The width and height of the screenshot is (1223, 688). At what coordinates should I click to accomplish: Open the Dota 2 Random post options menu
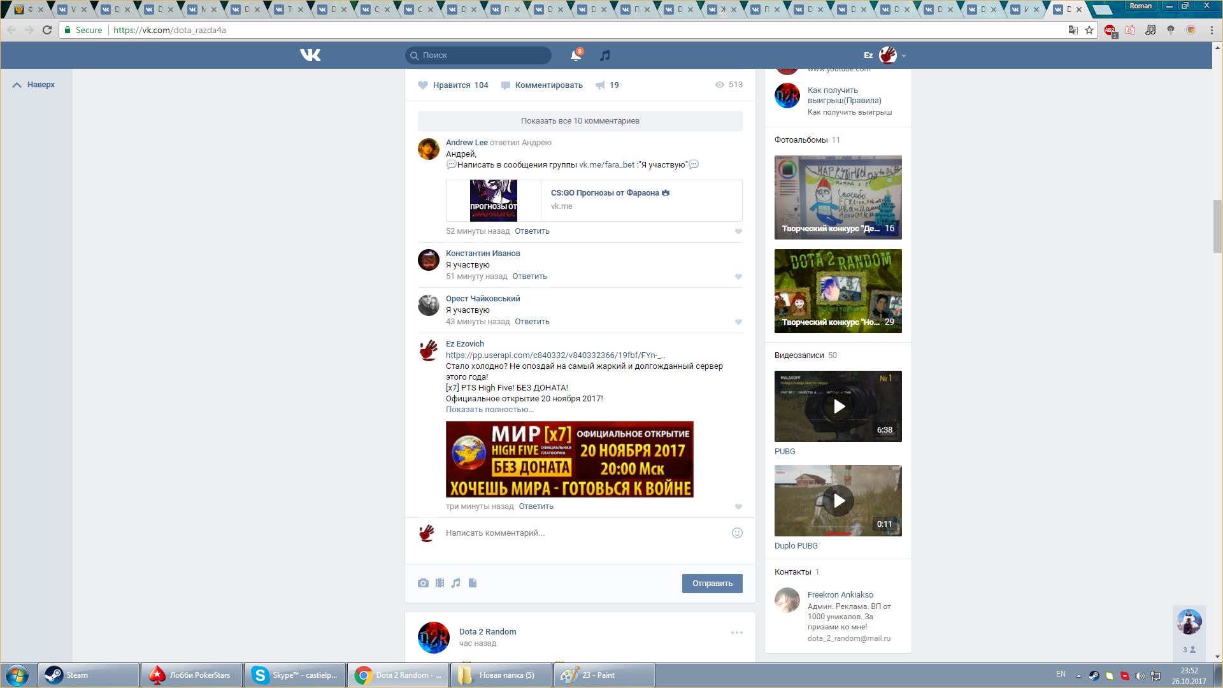pos(736,633)
